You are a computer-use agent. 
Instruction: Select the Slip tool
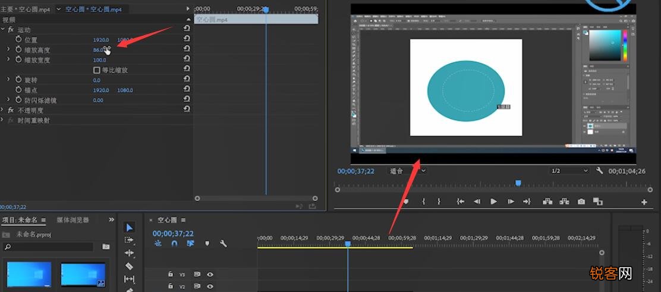pos(129,279)
